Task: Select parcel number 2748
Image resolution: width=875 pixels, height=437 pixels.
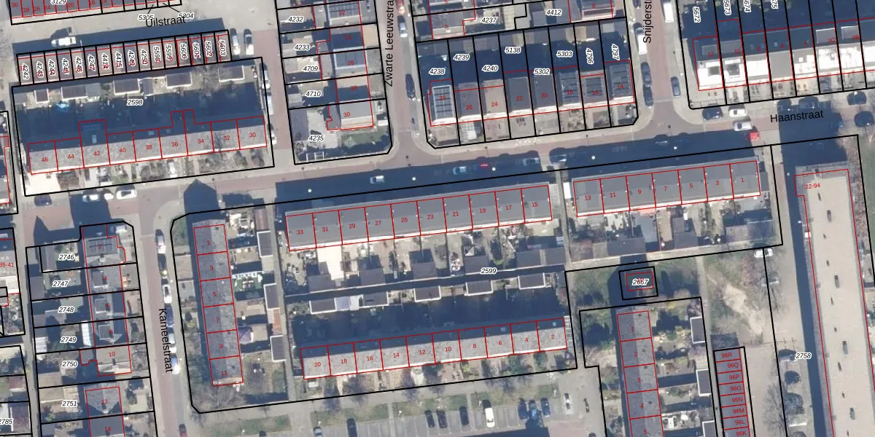Action: (x=66, y=310)
